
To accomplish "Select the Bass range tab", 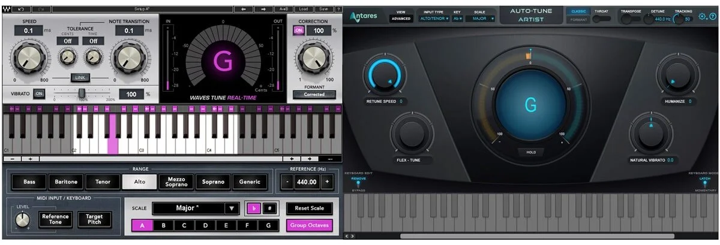I will tap(29, 182).
